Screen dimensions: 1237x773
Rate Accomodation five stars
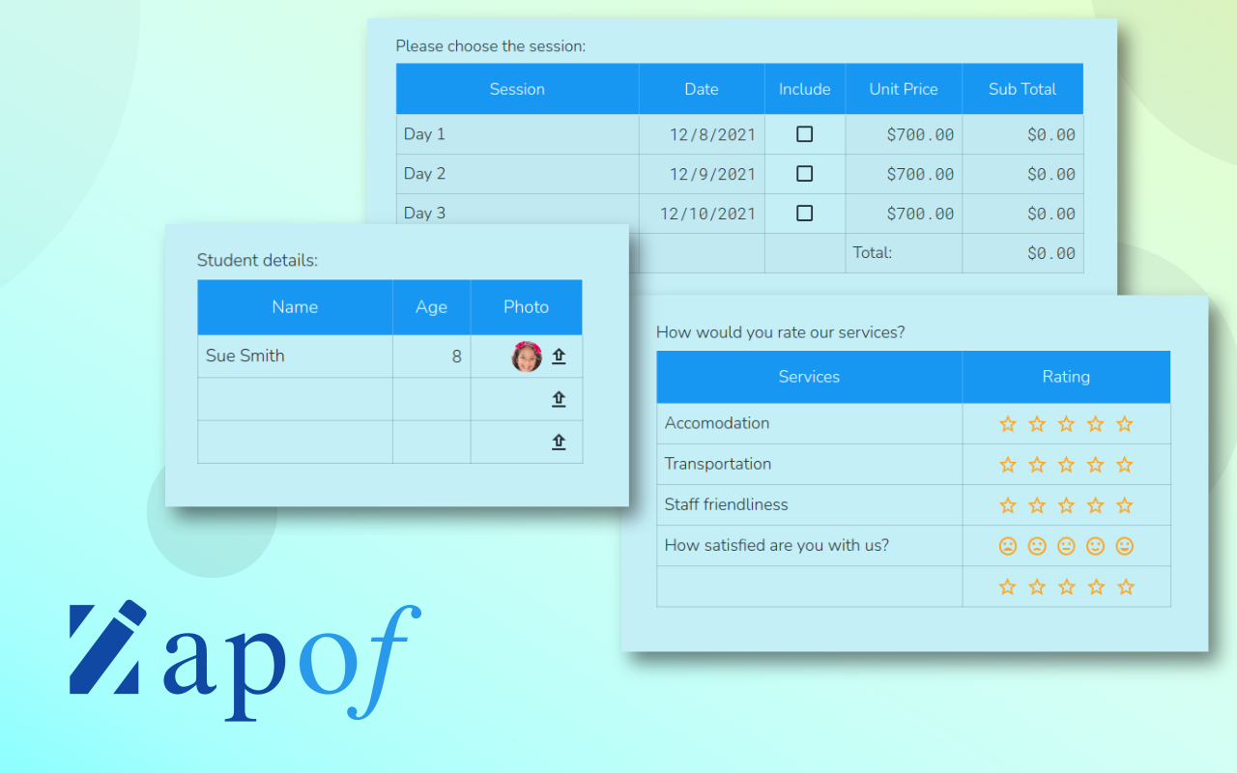pyautogui.click(x=1124, y=424)
